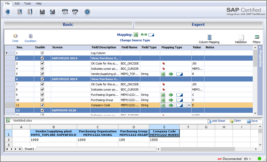Select spreadsheet row 2 header
This screenshot has width=267, height=162.
click(9, 140)
